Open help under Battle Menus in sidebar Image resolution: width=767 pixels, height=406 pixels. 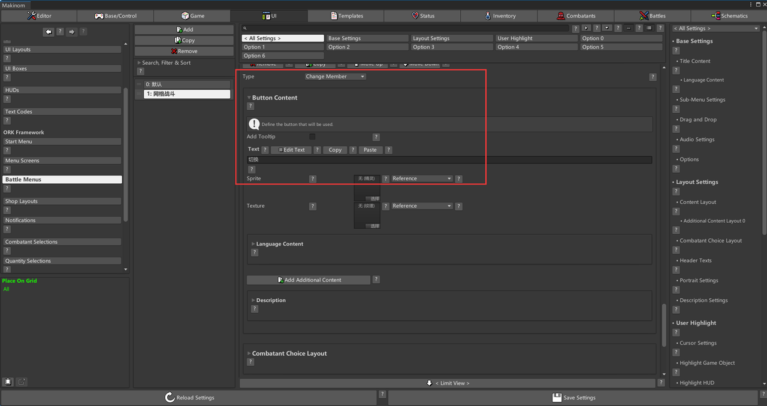coord(7,189)
